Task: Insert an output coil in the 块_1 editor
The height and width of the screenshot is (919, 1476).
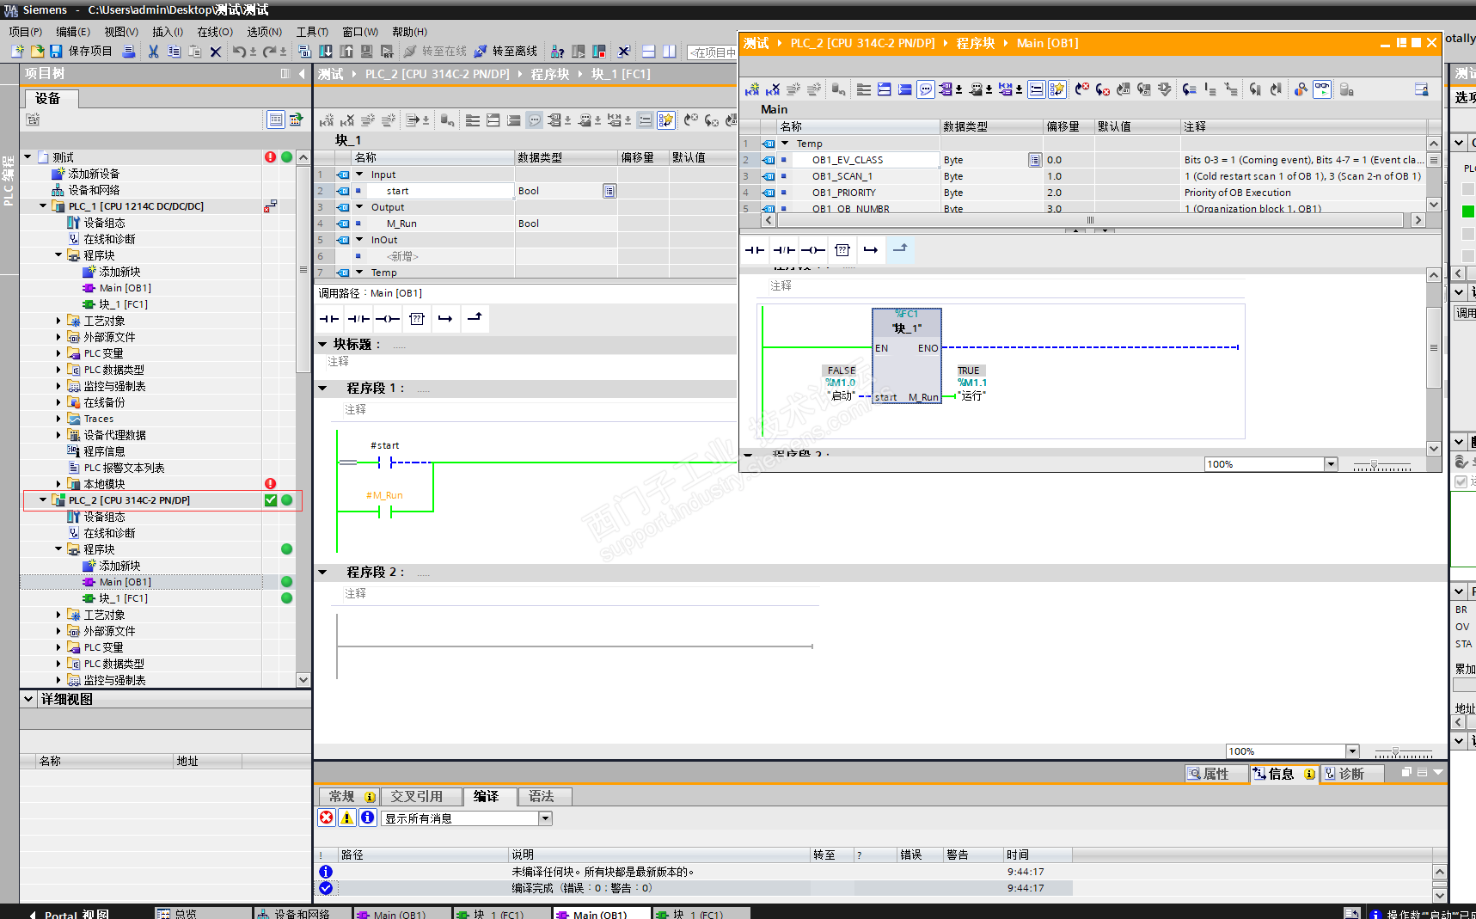Action: pyautogui.click(x=388, y=319)
